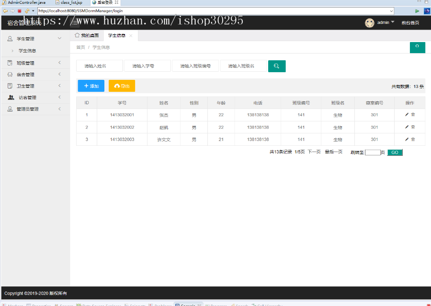431x306 pixels.
Task: Go to next page via 下一页 link
Action: pos(314,152)
